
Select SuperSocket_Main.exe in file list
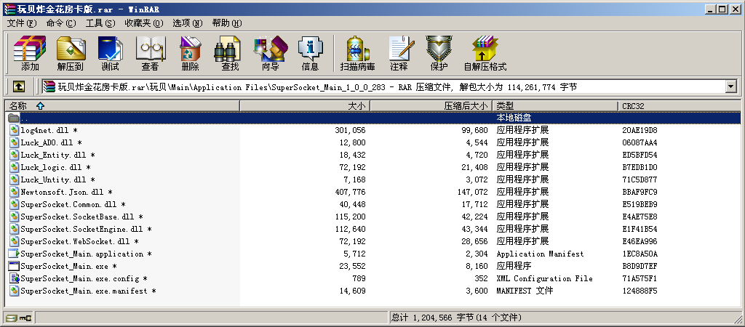click(x=55, y=266)
